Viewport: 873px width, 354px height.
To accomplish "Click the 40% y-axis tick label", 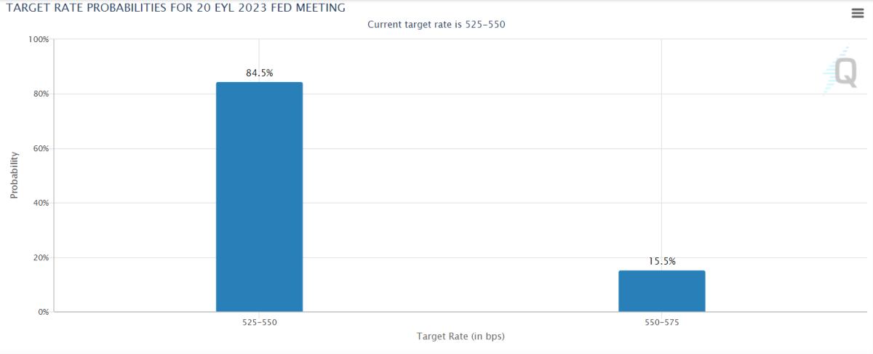I will [x=39, y=203].
